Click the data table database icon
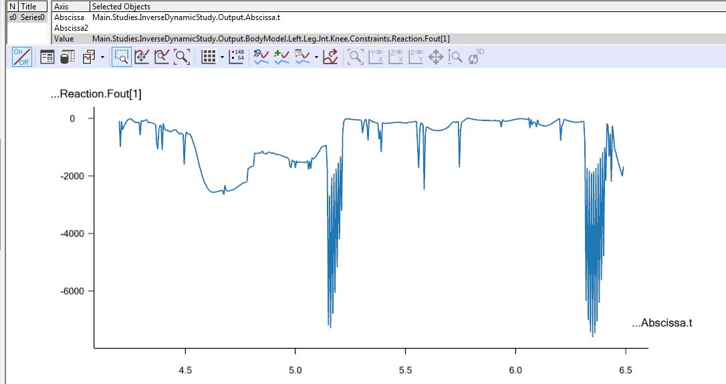This screenshot has height=384, width=726. (x=68, y=57)
